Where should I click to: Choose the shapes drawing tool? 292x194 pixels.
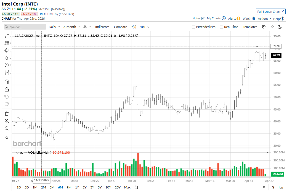click(7, 51)
